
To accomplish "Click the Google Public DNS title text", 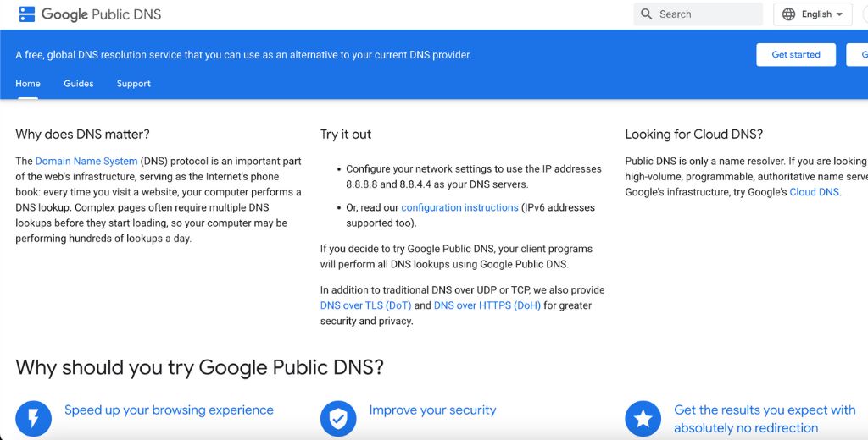I will [x=101, y=14].
